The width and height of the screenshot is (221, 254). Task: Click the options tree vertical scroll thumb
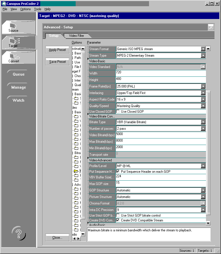pyautogui.click(x=83, y=135)
